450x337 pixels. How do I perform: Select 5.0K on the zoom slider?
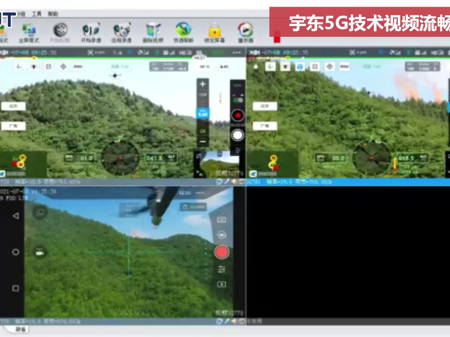point(202,114)
